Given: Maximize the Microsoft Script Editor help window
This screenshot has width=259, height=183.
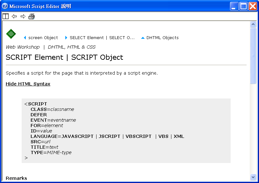Looking at the screenshot, I should tap(243, 6).
